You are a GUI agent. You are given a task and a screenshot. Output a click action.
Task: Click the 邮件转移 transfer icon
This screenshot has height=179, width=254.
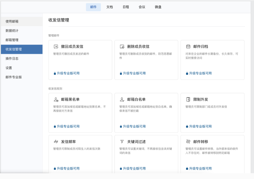[x=188, y=142]
